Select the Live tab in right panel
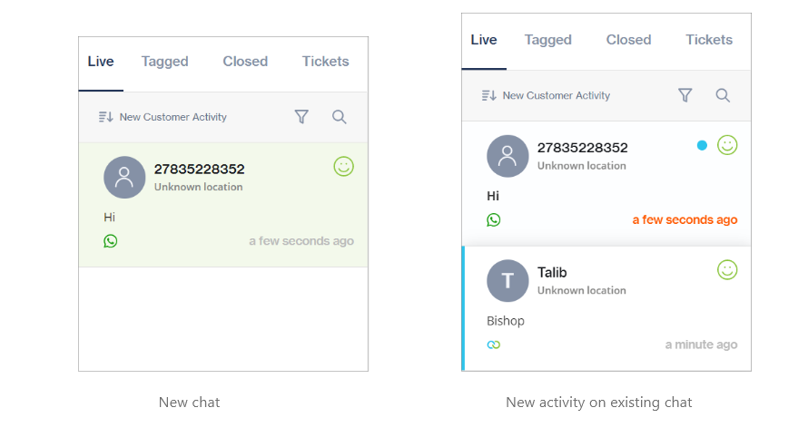Image resolution: width=808 pixels, height=437 pixels. 484,40
